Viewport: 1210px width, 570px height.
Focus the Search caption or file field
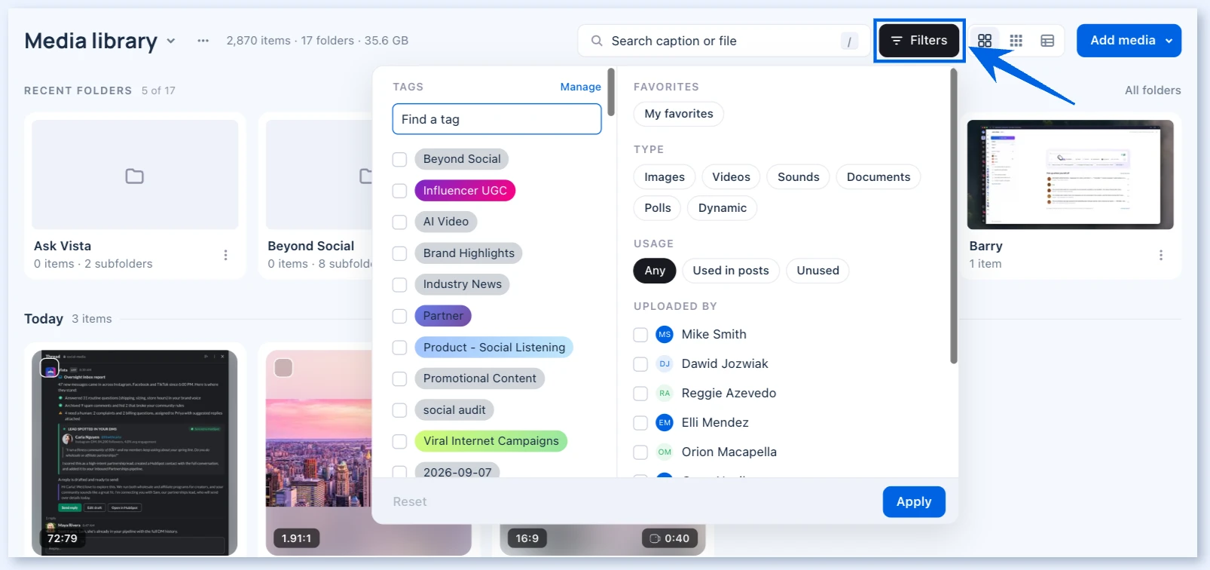pyautogui.click(x=722, y=41)
